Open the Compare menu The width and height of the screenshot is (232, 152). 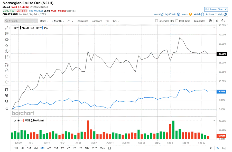click(x=97, y=21)
